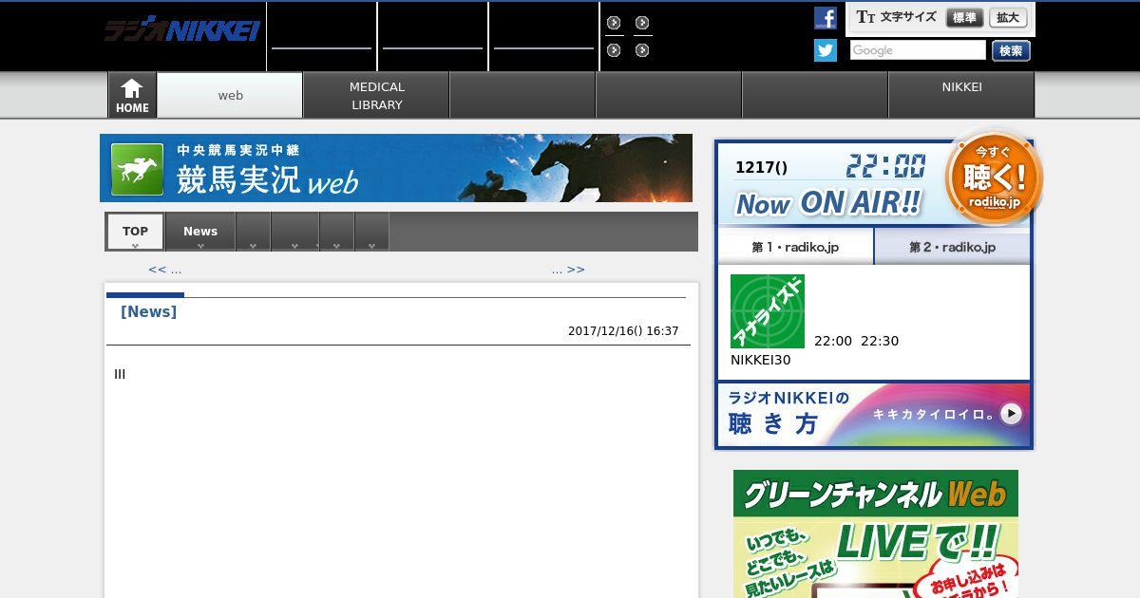Click 今すぐ聴く! radiko.jp button
The height and width of the screenshot is (598, 1140).
(994, 178)
